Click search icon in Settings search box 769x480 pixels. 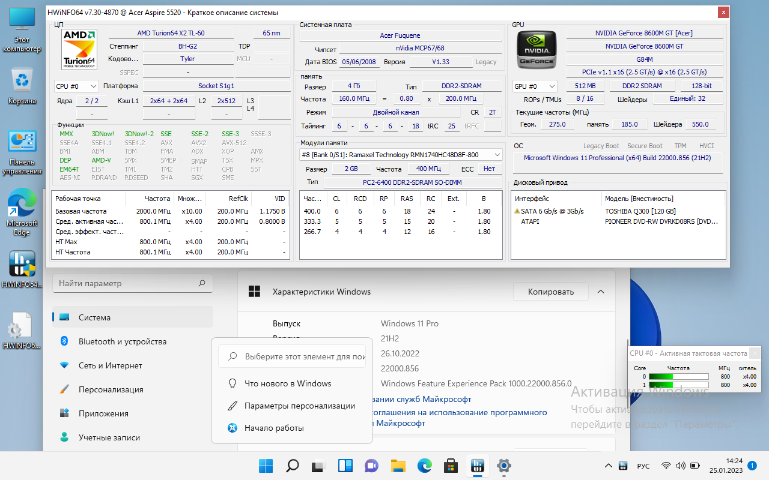pos(202,283)
